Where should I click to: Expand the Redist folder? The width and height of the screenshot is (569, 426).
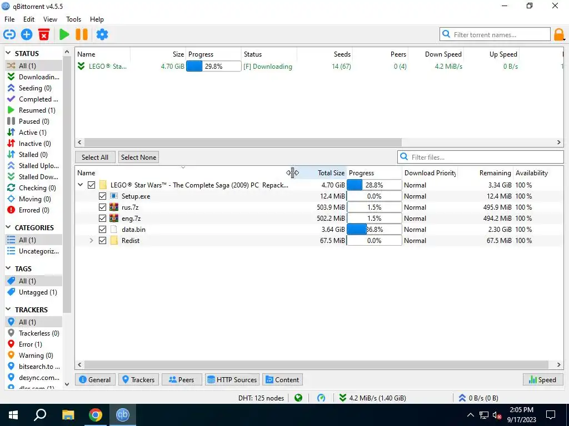[x=92, y=241]
